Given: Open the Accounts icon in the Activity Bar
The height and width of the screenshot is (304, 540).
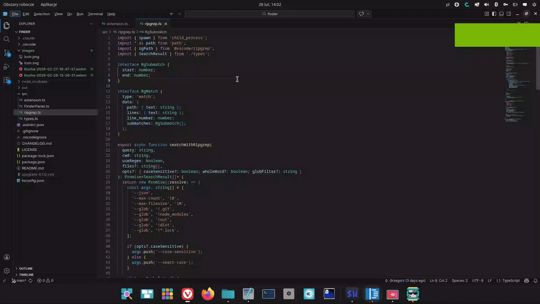Looking at the screenshot, I should (6, 257).
